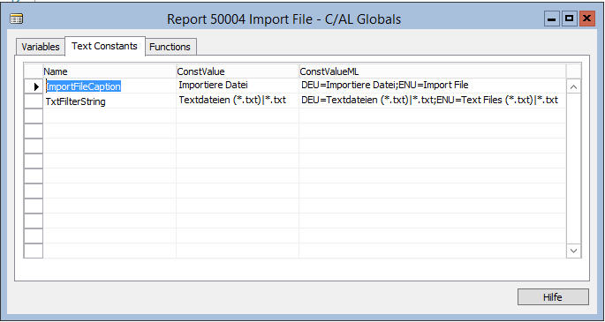Click the ConstValueML column header
The image size is (605, 322).
tap(432, 71)
